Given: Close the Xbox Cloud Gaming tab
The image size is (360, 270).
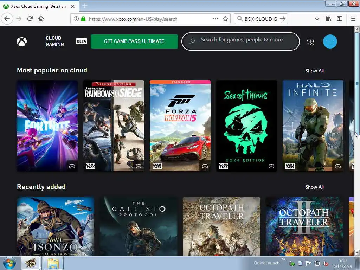Looking at the screenshot, I should point(73,6).
